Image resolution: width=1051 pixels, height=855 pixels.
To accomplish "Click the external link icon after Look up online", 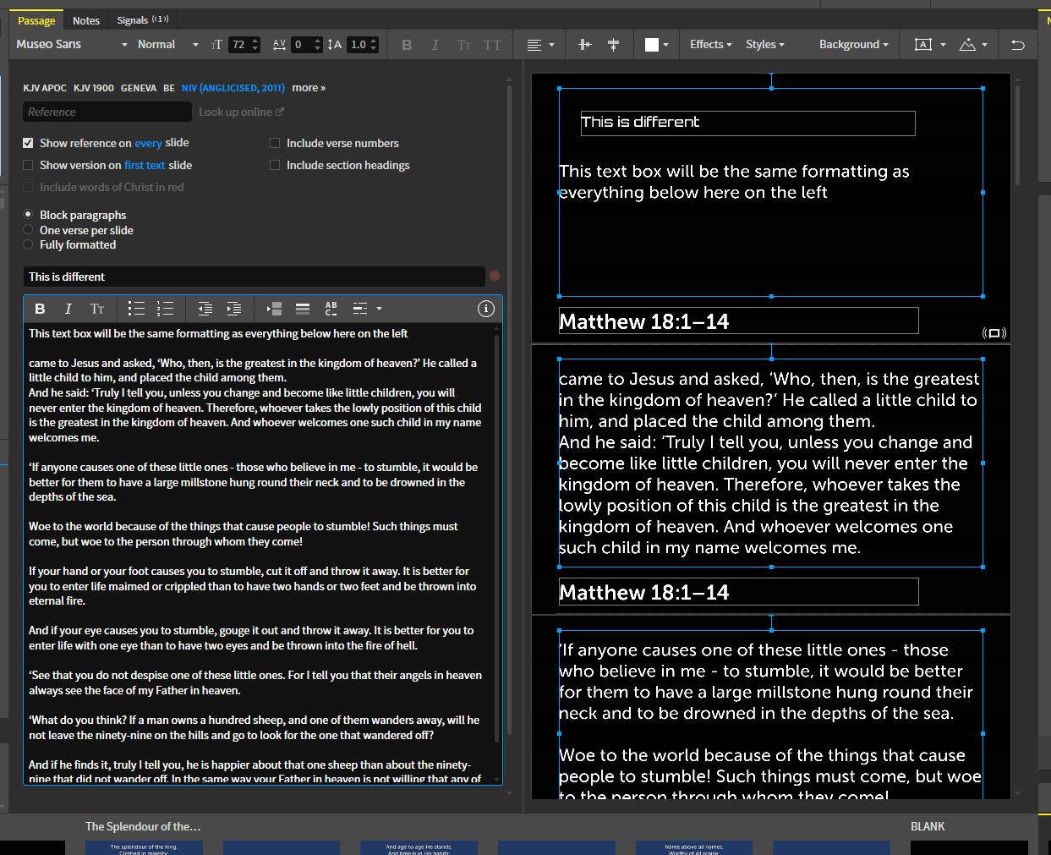I will (280, 112).
